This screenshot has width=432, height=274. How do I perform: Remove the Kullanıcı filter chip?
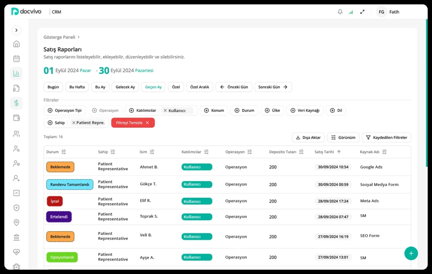click(x=165, y=110)
